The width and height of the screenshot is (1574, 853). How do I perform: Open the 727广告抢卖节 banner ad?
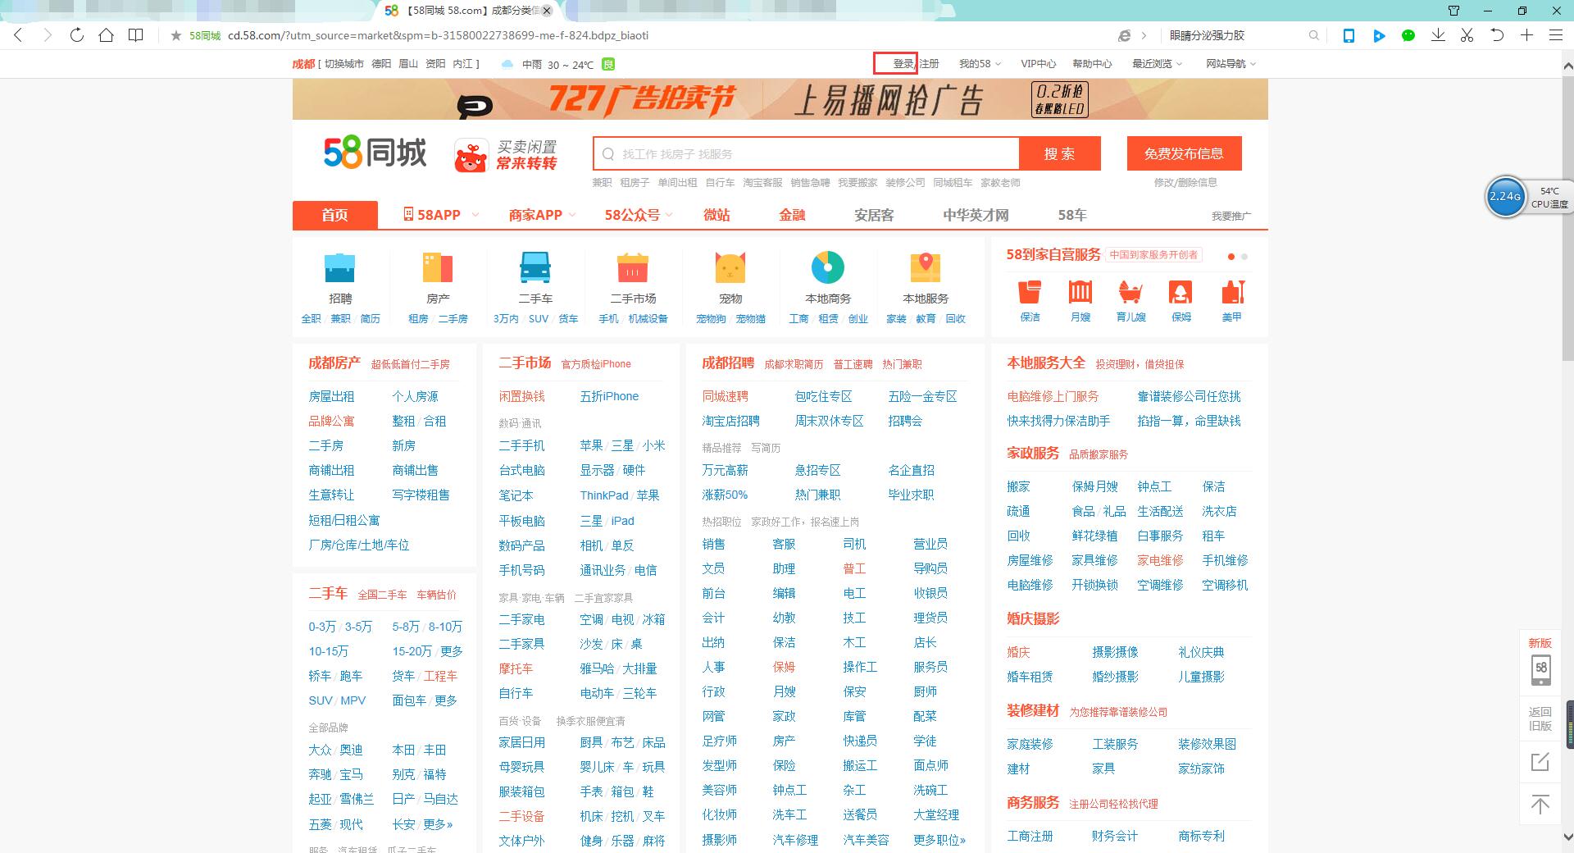click(x=780, y=99)
